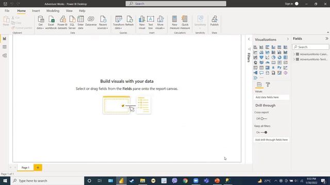Switch to Report view in sidebar
Viewport: 330px width, 185px height.
coord(5,39)
